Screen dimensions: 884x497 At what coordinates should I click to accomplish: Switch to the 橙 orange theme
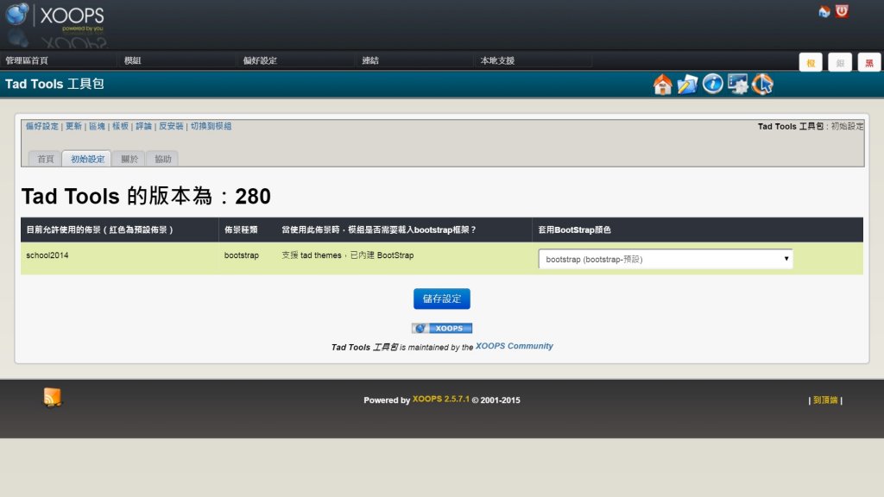pos(811,62)
